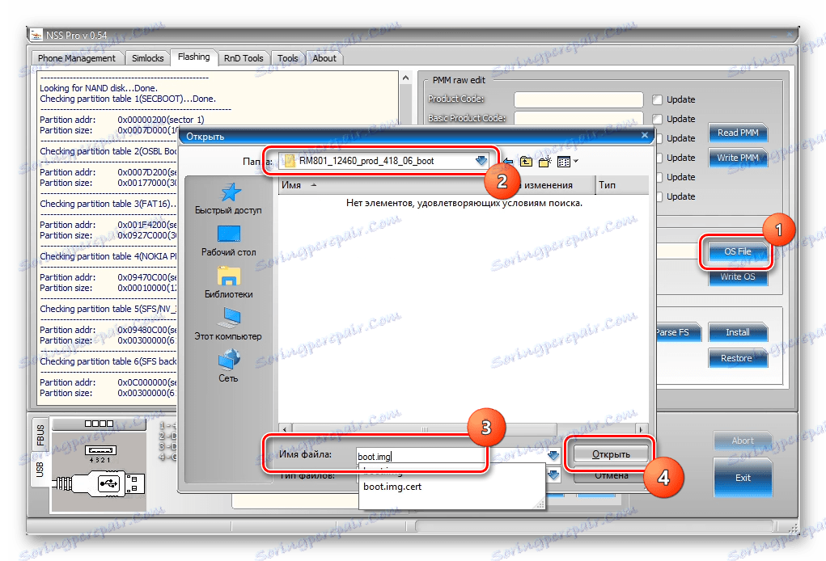Select the Flashing tab
This screenshot has width=826, height=561.
click(x=194, y=57)
